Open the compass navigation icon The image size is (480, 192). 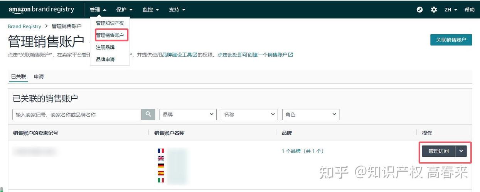click(x=420, y=10)
